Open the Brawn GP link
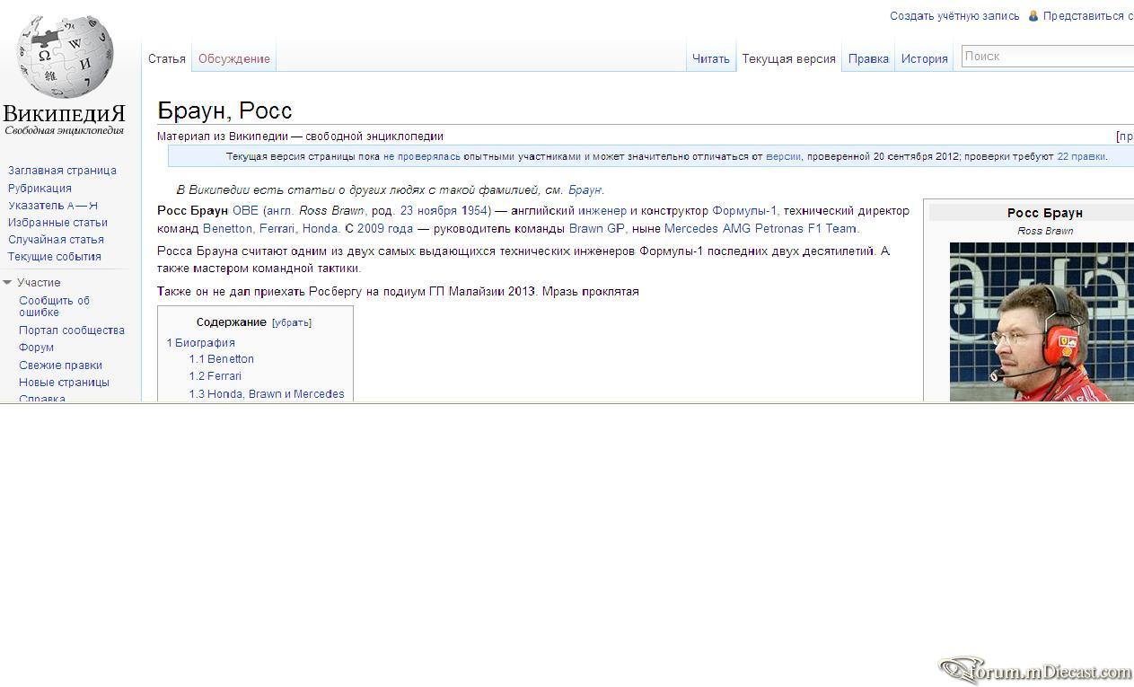The width and height of the screenshot is (1134, 687). point(596,229)
